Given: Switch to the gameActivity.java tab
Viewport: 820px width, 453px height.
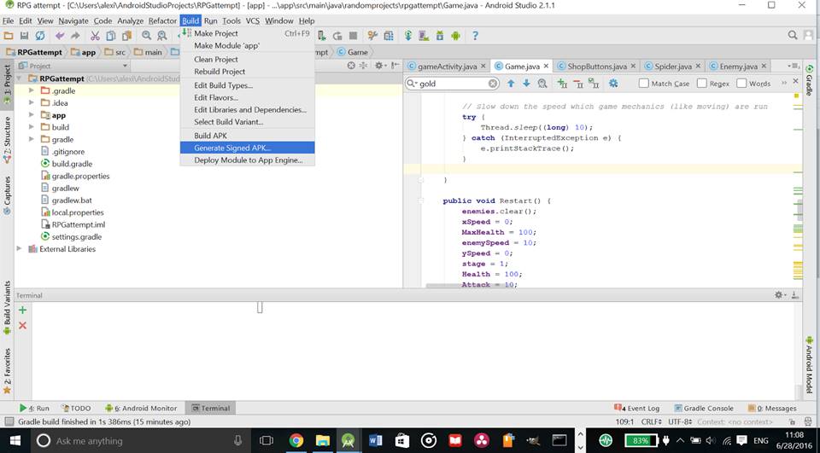Looking at the screenshot, I should [x=447, y=67].
